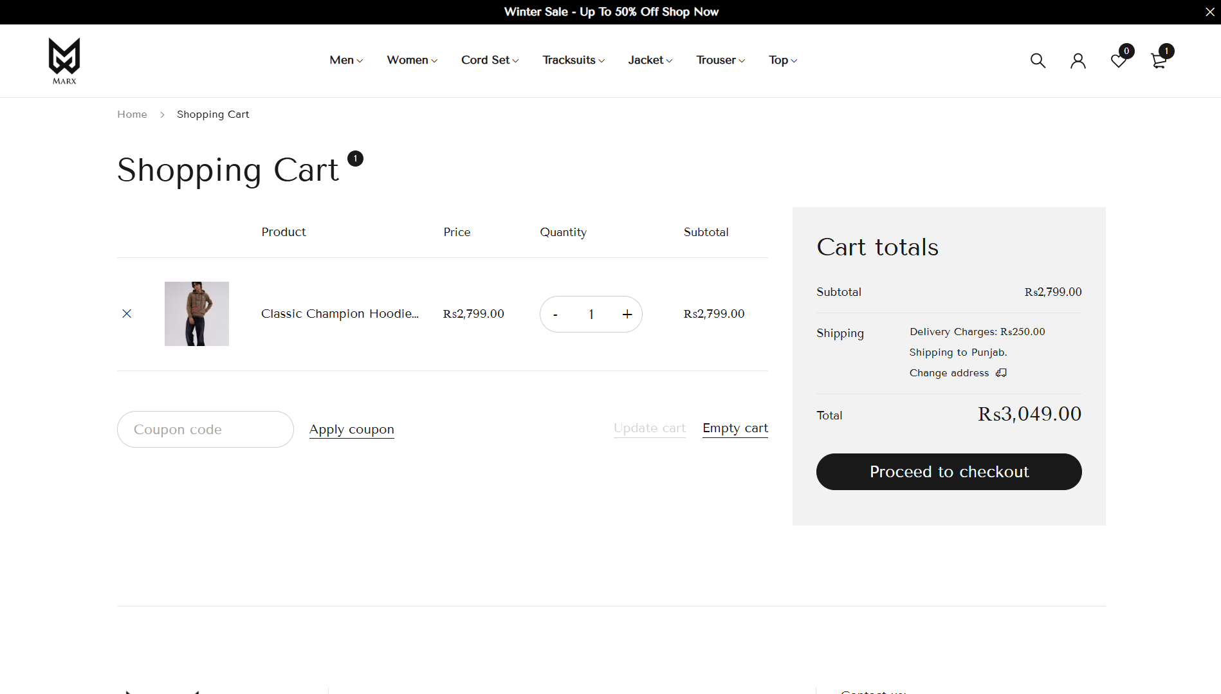
Task: Click the user account icon
Action: point(1078,60)
